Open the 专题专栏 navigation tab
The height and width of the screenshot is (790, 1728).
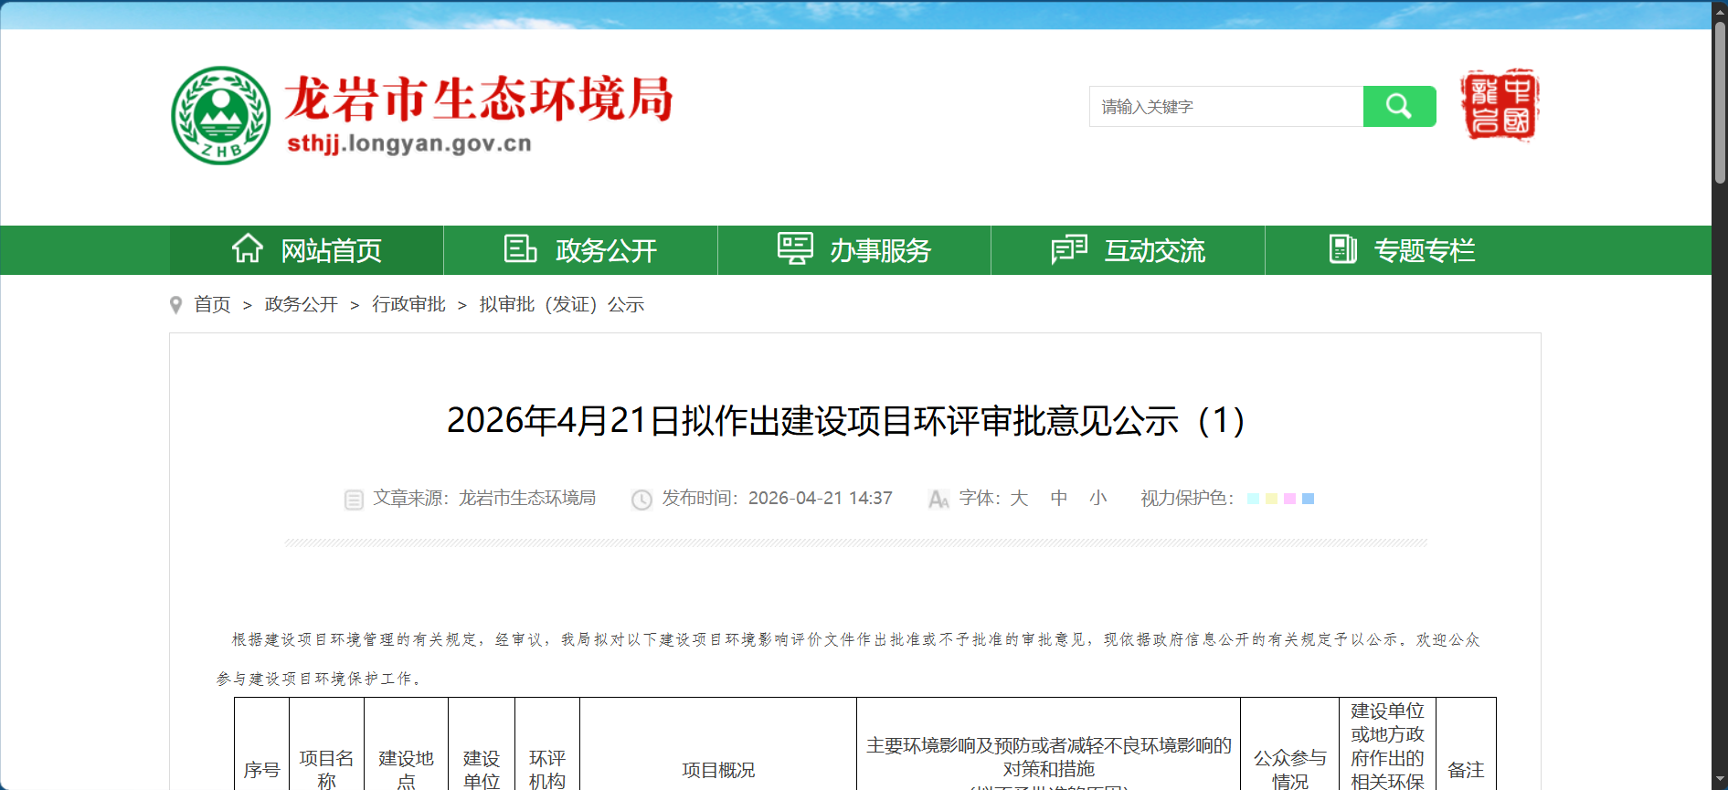(1403, 250)
